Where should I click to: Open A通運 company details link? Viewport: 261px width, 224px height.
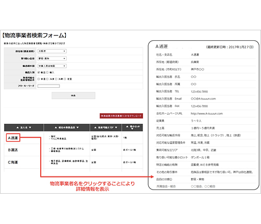pos(13,138)
